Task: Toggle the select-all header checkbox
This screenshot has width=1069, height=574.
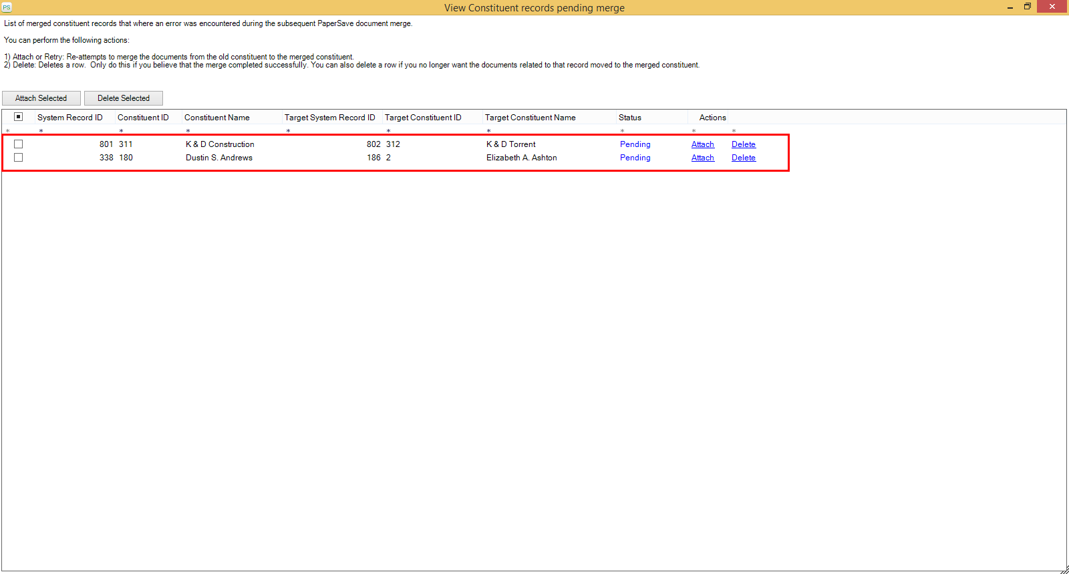Action: click(x=19, y=117)
